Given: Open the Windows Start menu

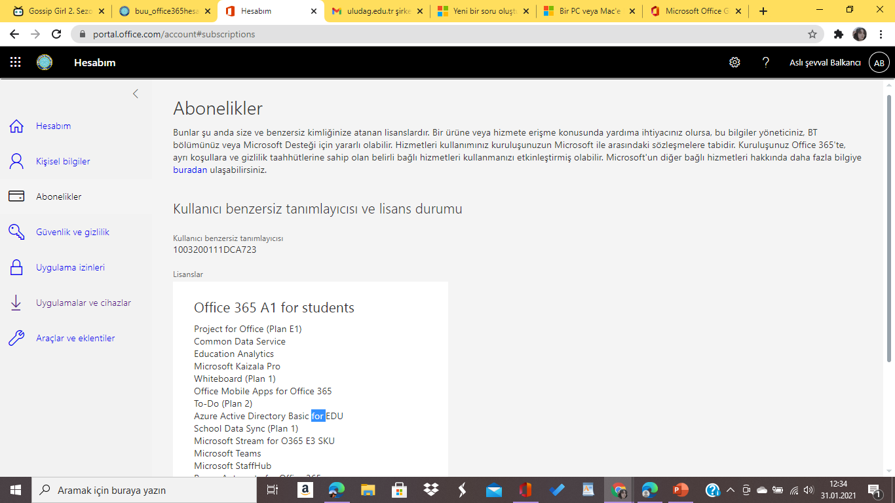Looking at the screenshot, I should tap(16, 490).
